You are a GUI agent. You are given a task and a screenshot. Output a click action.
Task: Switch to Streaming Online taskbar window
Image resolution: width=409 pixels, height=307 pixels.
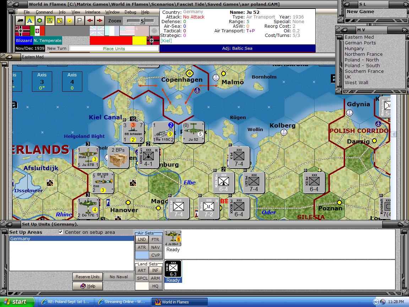[x=122, y=302]
